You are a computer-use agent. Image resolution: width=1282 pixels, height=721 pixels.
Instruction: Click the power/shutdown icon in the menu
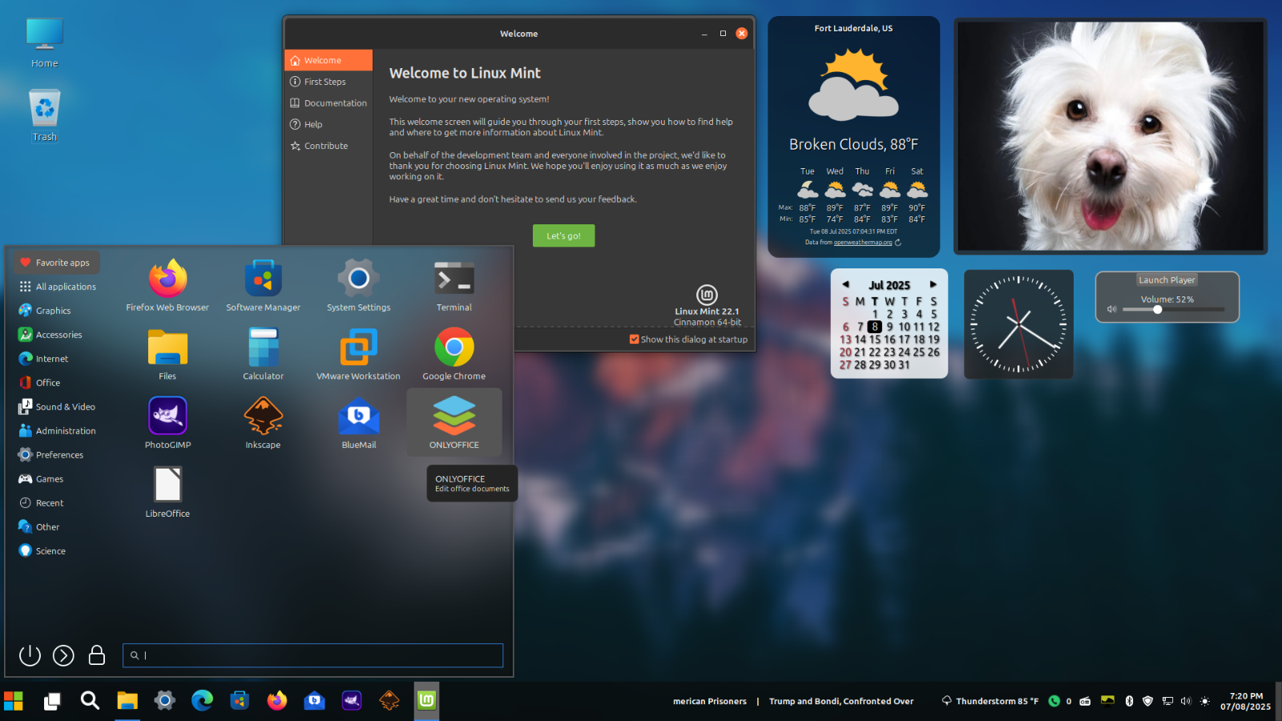(x=30, y=655)
